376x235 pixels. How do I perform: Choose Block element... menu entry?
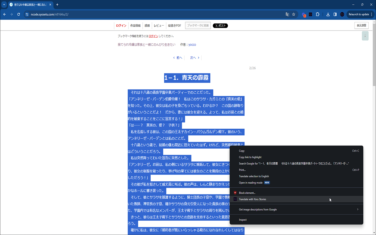coord(296,193)
